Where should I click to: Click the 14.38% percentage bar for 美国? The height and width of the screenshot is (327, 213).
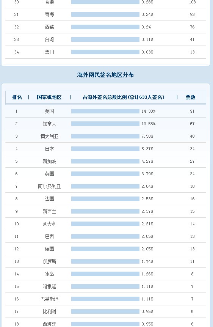pyautogui.click(x=105, y=111)
